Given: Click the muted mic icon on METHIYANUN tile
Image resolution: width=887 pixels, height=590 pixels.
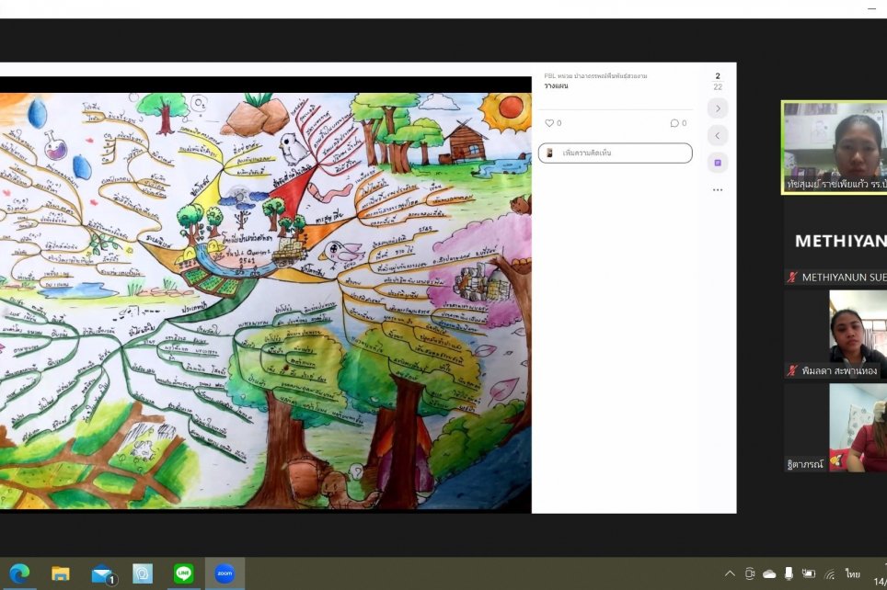Looking at the screenshot, I should 791,277.
